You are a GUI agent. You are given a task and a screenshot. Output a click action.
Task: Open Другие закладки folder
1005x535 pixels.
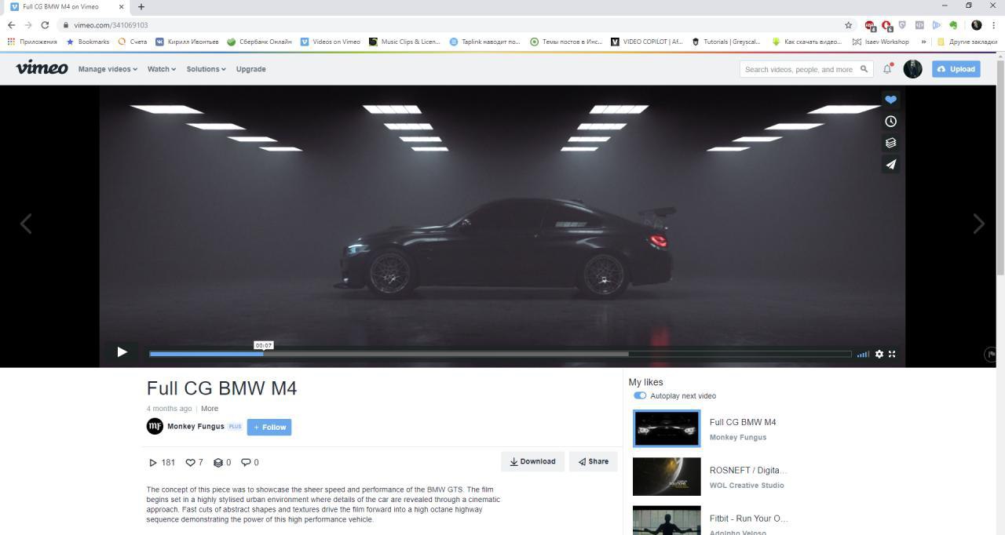coord(967,42)
